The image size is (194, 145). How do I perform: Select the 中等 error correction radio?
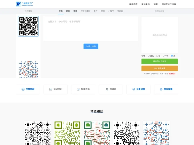pos(164,56)
